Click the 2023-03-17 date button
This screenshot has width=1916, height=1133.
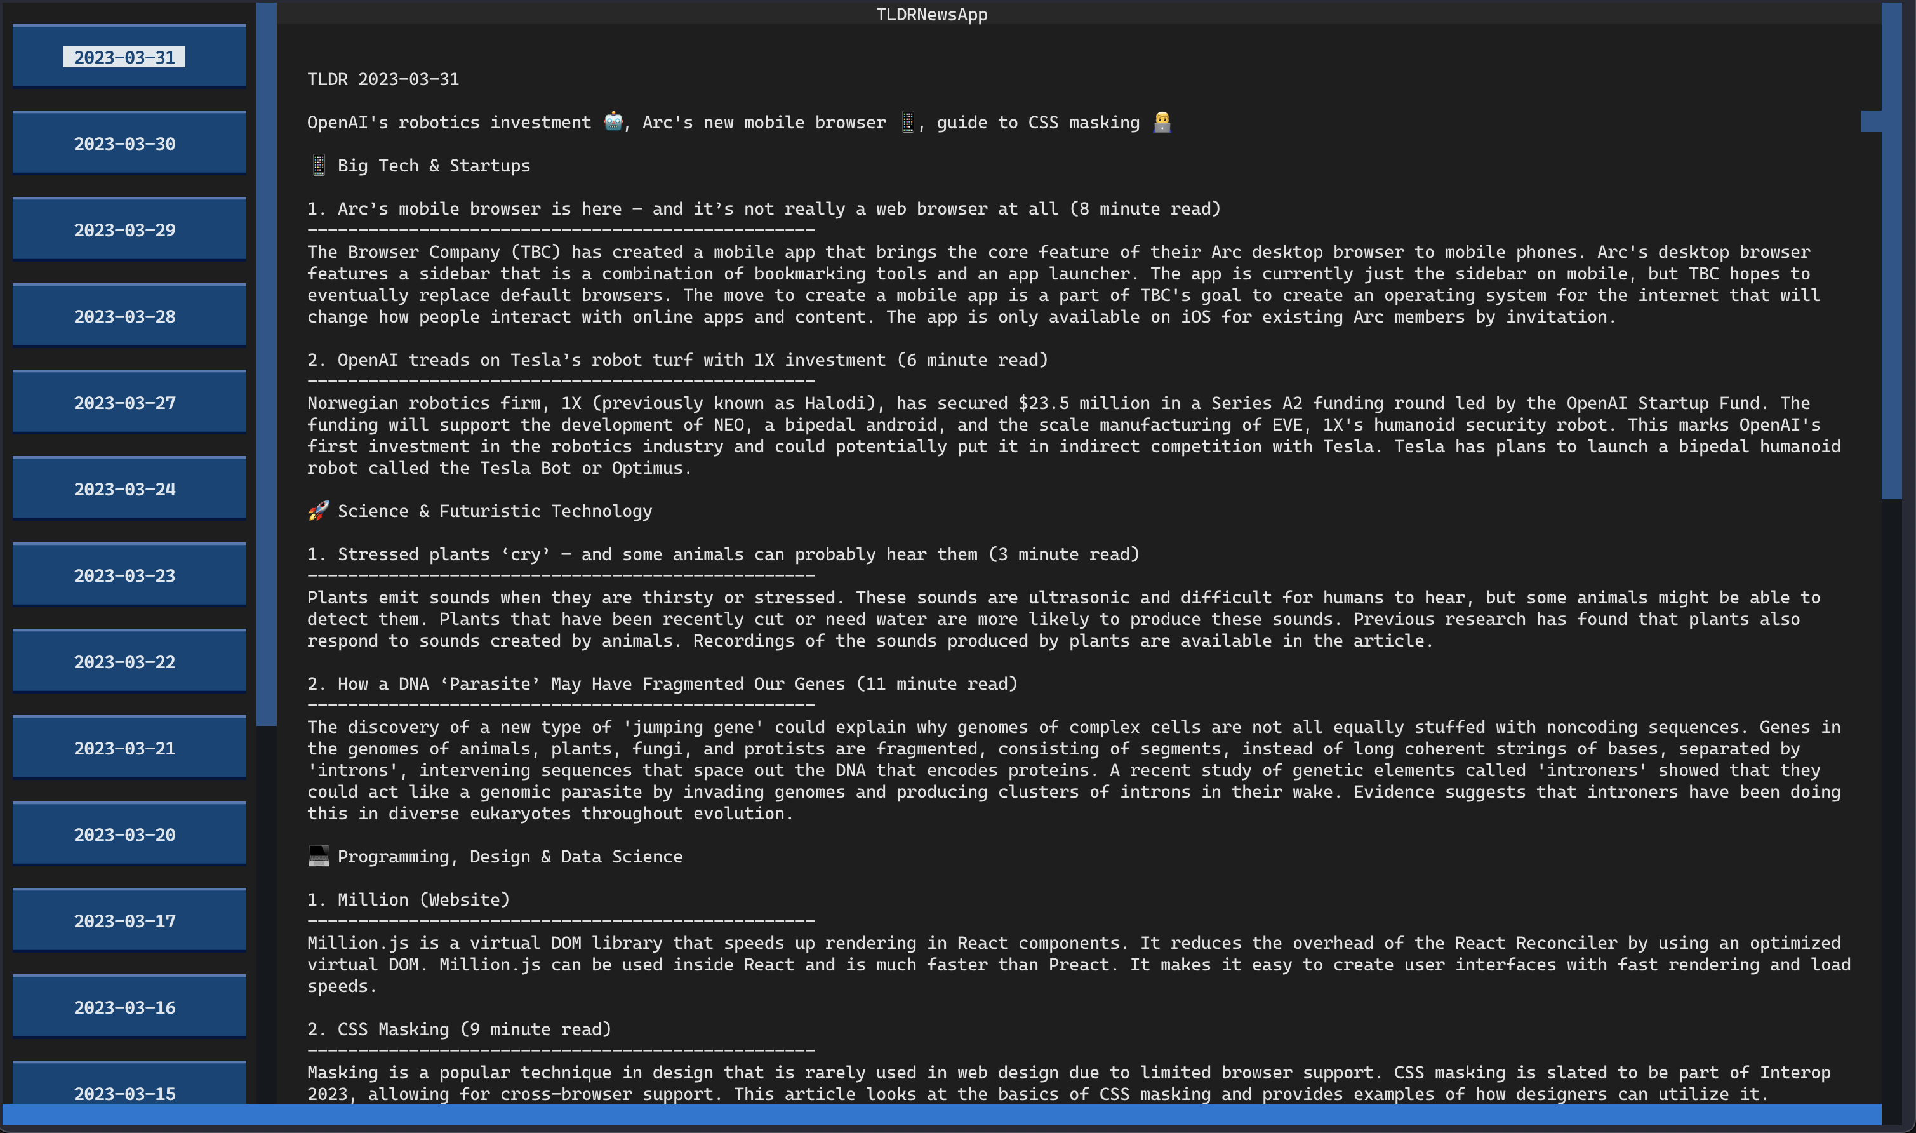129,919
